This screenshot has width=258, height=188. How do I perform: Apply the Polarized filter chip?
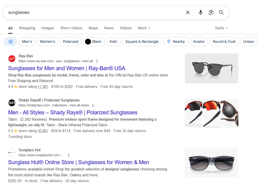click(71, 42)
